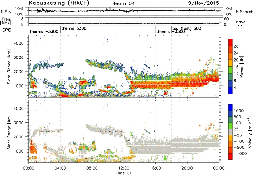253x175 pixels.
Task: Click the N.Sky legend label
Action: point(6,12)
